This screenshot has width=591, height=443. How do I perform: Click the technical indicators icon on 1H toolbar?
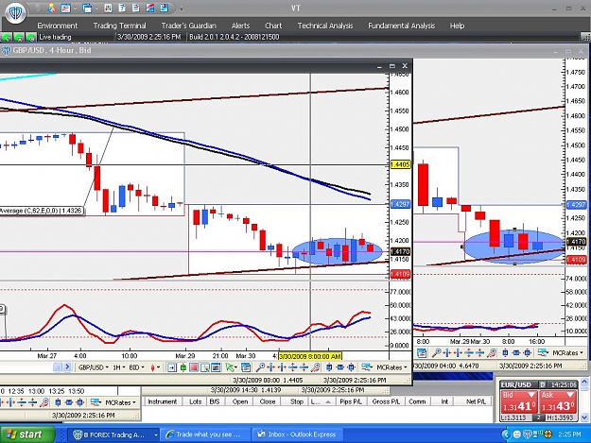point(366,367)
